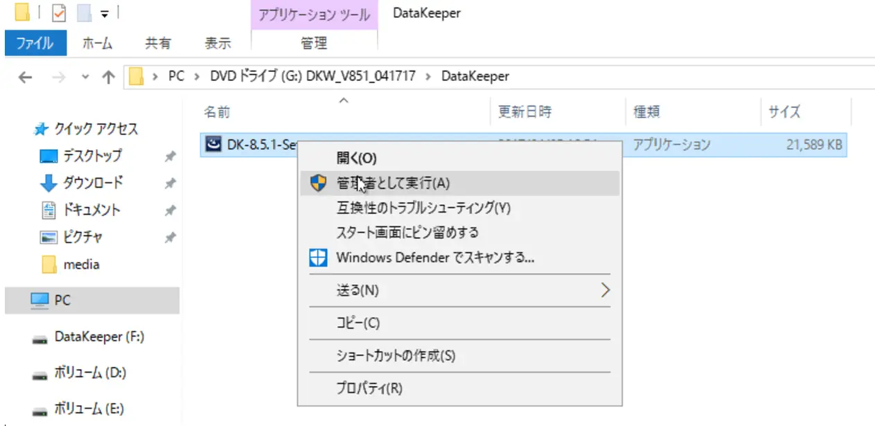Choose Windows Defender でスキャンする... menu entry

460,258
